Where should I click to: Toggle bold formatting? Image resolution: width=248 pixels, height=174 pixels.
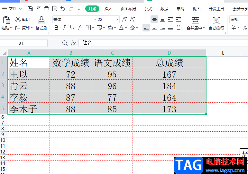pyautogui.click(x=56, y=28)
